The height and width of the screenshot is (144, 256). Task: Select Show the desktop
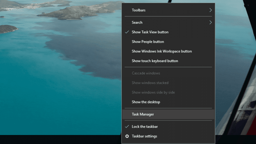pos(146,102)
